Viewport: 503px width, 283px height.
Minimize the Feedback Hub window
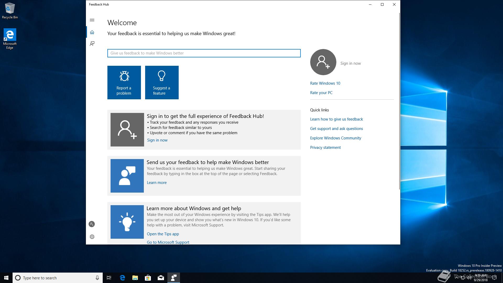coord(370,4)
